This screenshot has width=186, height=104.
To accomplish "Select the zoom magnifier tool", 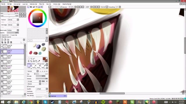I will click(x=31, y=61).
